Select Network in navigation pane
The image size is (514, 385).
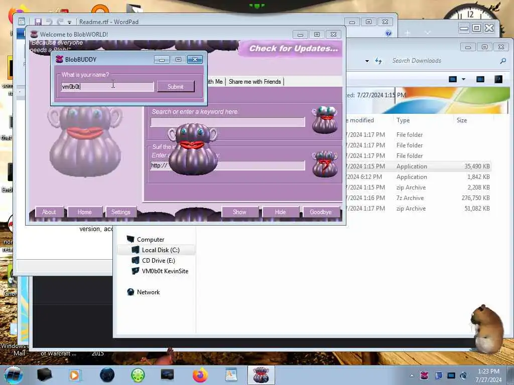(x=148, y=292)
